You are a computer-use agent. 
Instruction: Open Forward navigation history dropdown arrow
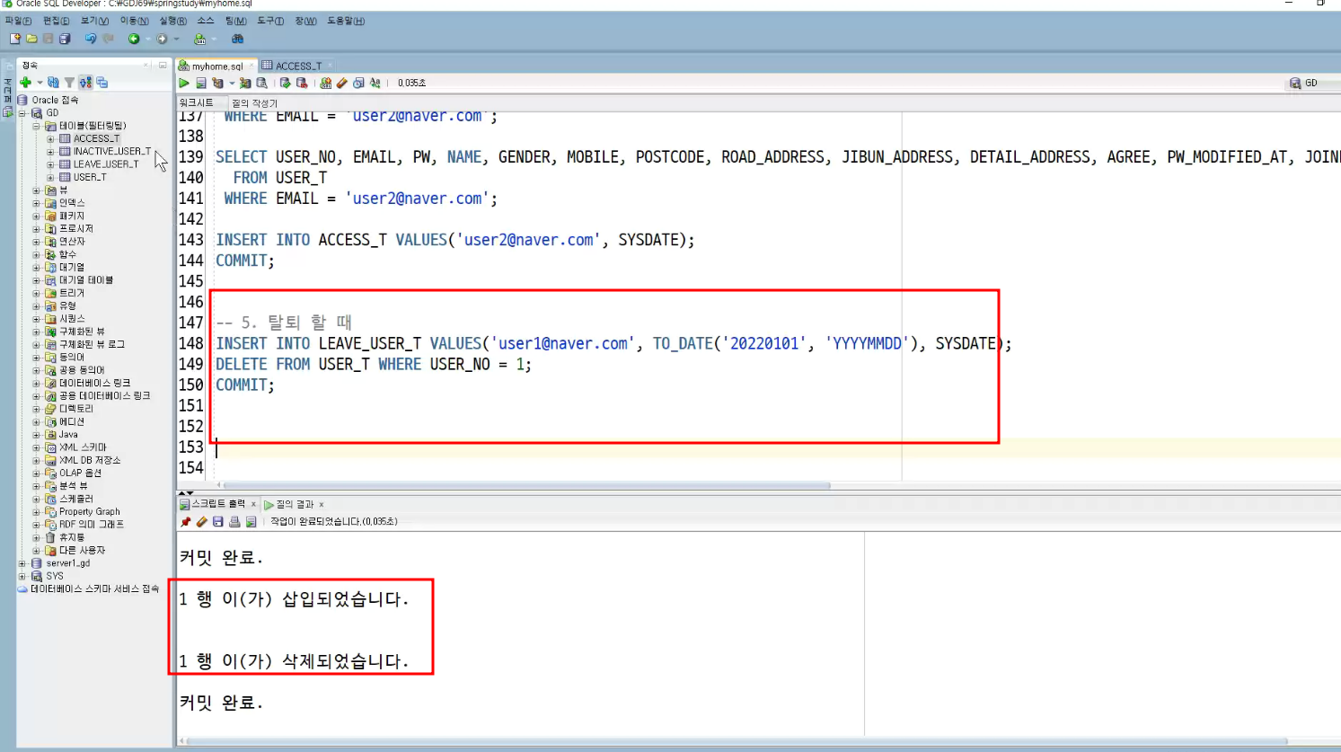point(176,39)
